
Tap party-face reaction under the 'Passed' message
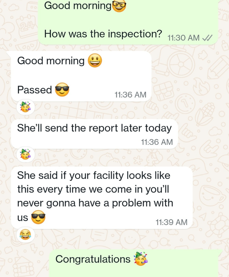click(25, 107)
